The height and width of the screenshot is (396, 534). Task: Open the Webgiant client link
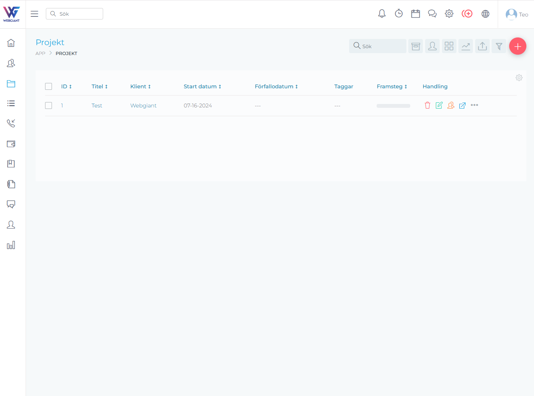[x=143, y=105]
